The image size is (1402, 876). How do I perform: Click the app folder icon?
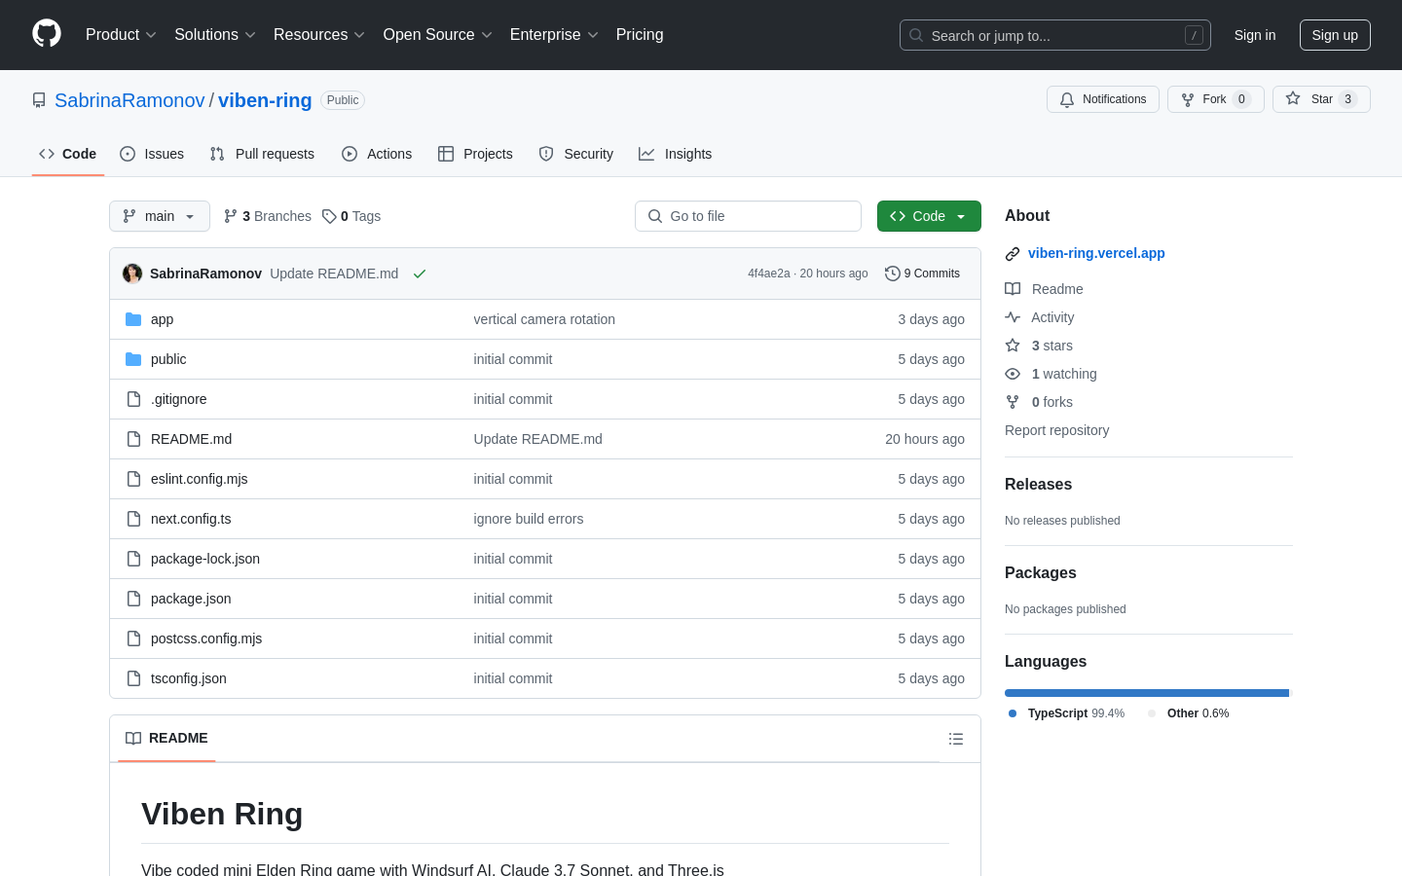pyautogui.click(x=133, y=319)
